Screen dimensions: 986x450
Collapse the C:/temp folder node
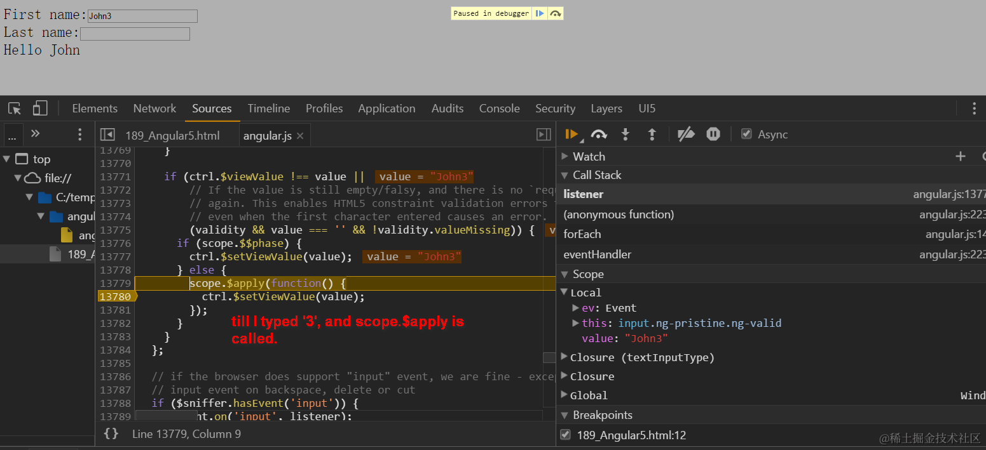(x=29, y=197)
